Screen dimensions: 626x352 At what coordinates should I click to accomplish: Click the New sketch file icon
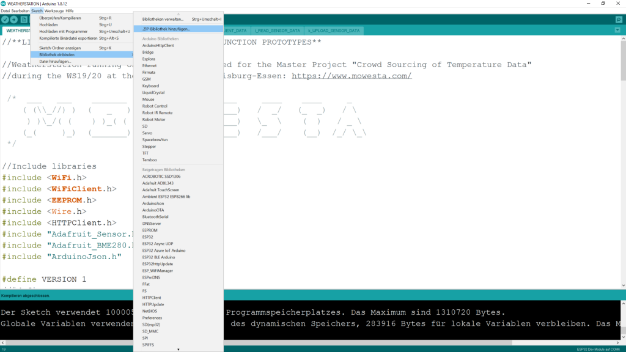pos(24,20)
